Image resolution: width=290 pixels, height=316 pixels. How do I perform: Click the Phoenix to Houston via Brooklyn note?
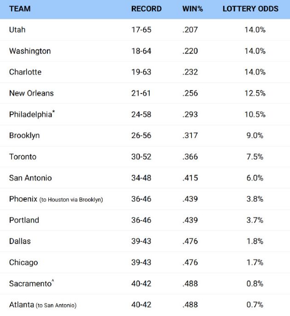click(71, 200)
